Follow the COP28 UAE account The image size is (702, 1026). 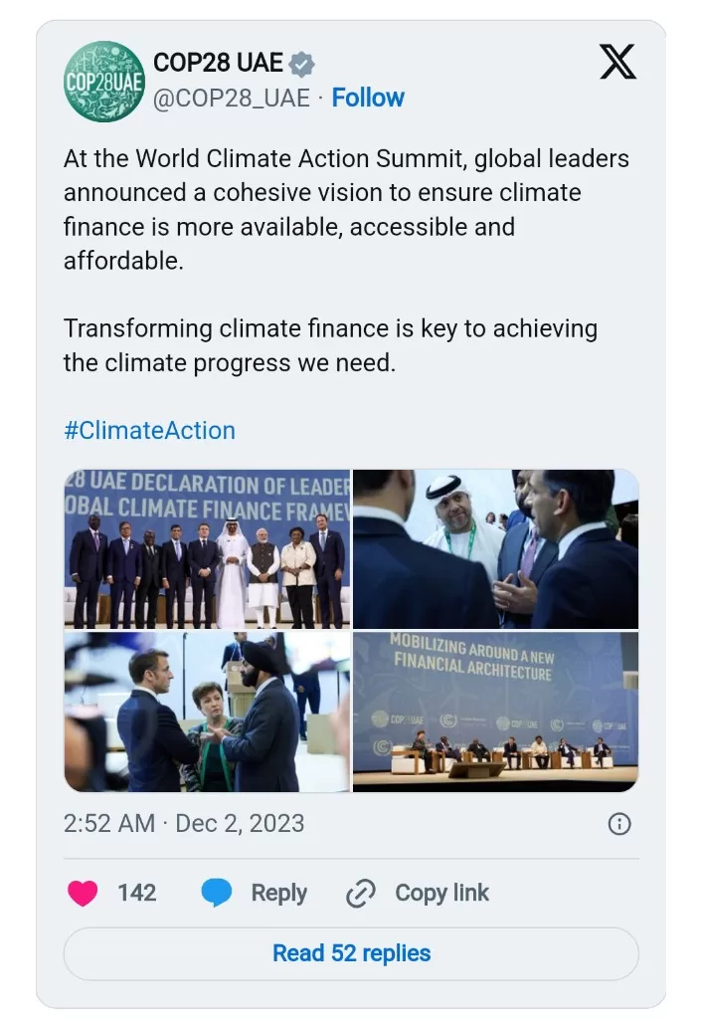tap(368, 98)
